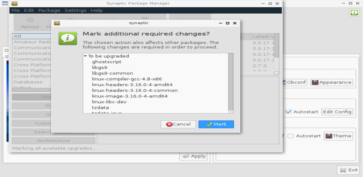Click the dialog's green information icon
363x177 pixels.
click(x=67, y=38)
